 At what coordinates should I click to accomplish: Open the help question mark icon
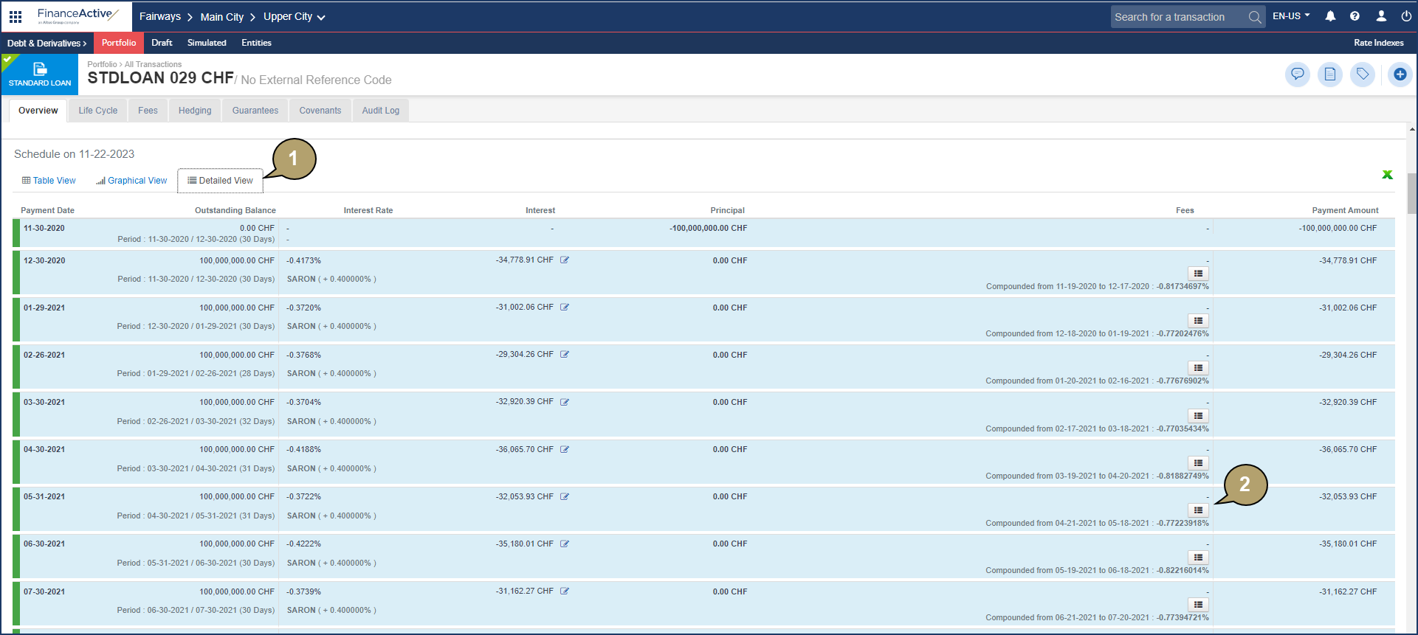click(x=1355, y=16)
